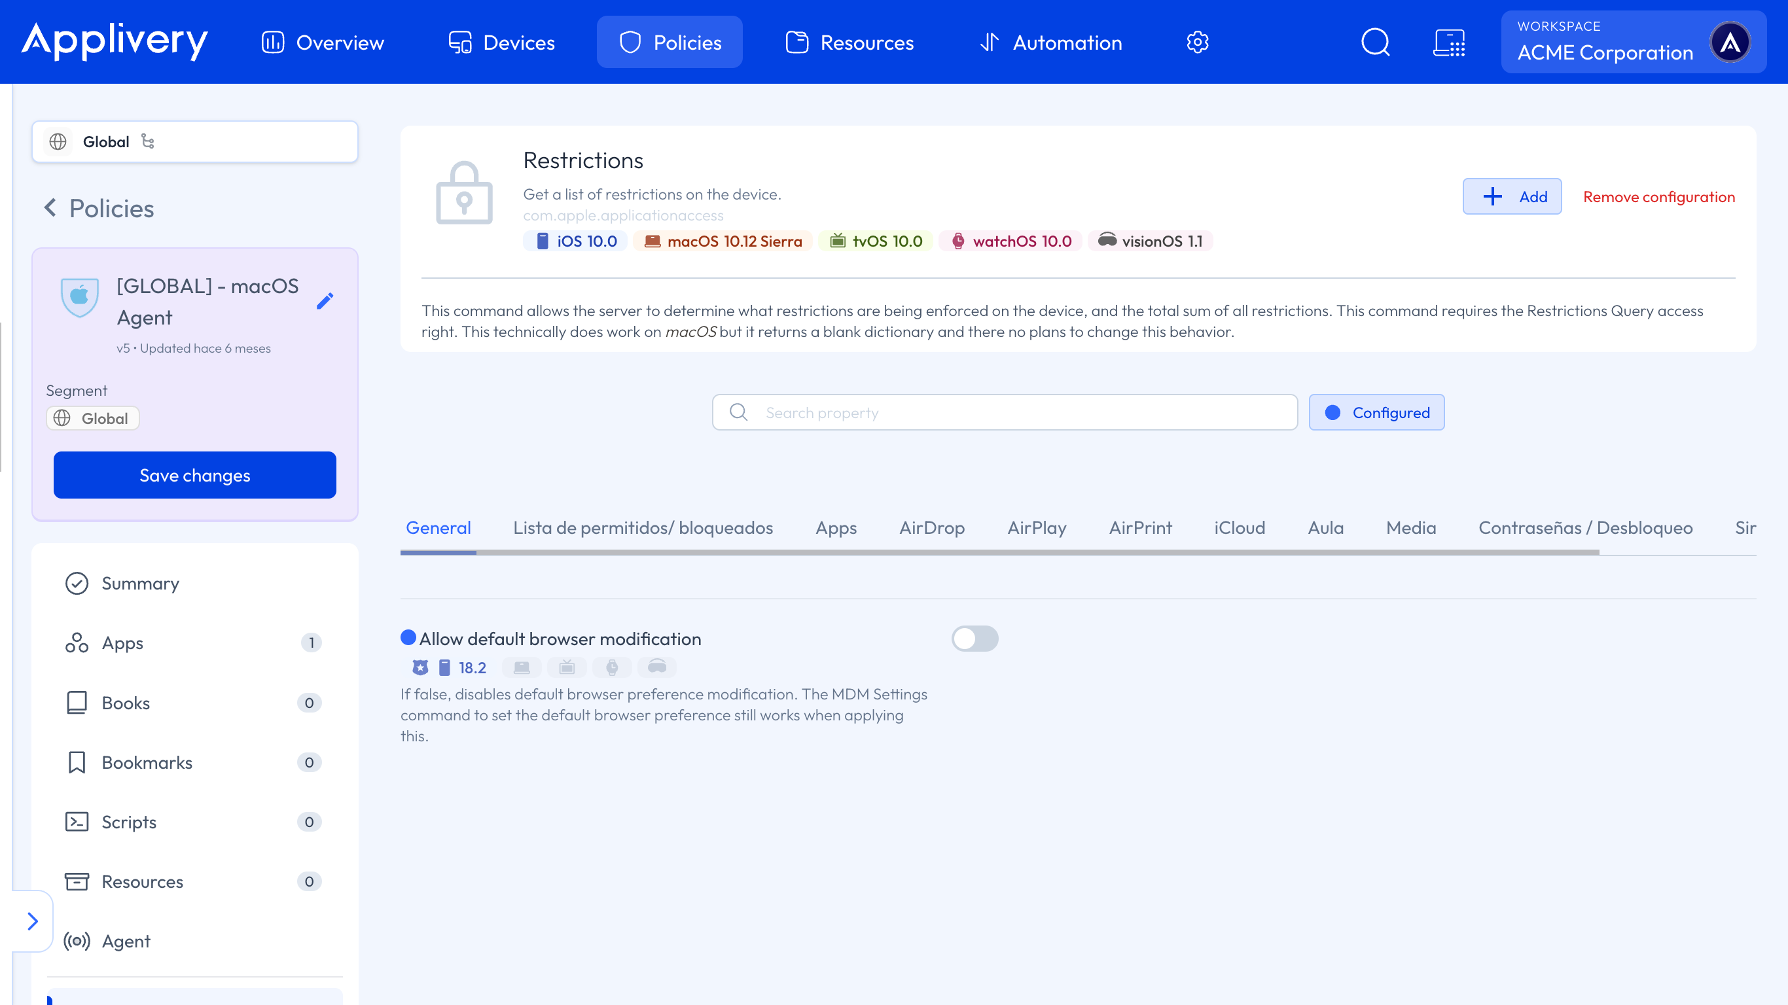Open Summary in the policy sidebar
This screenshot has height=1005, width=1788.
195,583
